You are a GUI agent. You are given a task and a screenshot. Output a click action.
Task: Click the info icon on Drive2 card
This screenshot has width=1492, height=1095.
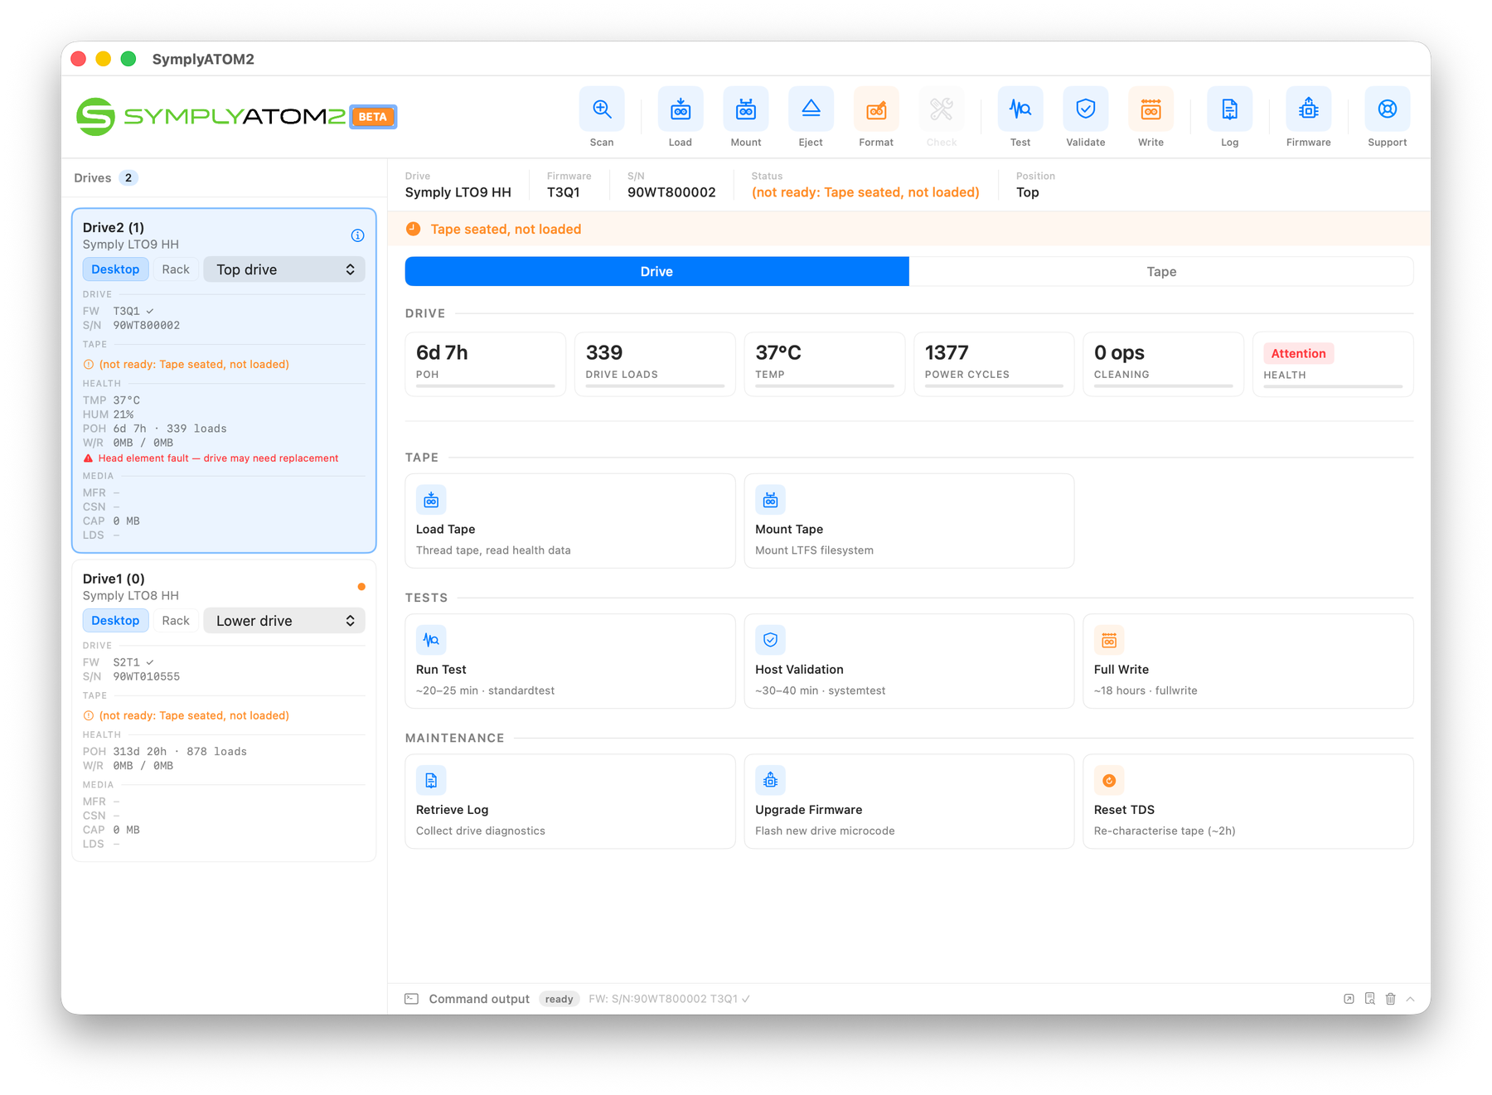pyautogui.click(x=357, y=235)
